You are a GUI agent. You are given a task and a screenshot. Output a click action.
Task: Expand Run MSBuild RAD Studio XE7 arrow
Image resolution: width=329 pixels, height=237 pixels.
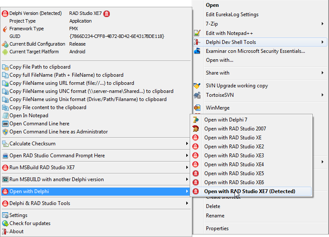click(x=187, y=168)
